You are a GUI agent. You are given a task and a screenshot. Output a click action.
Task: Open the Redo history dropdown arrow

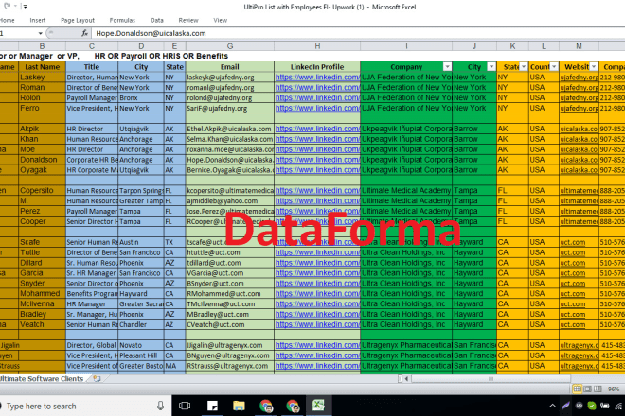click(x=15, y=6)
